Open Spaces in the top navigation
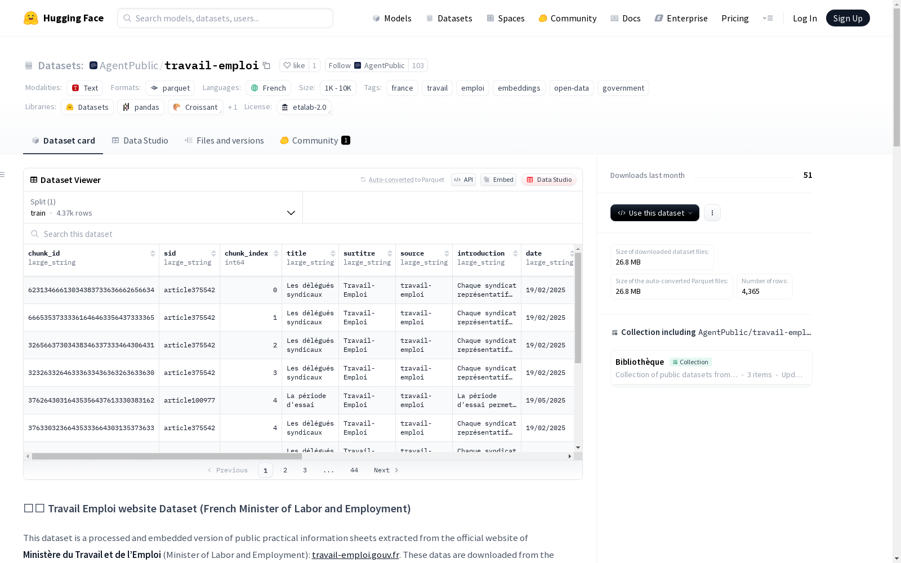This screenshot has width=901, height=563. pyautogui.click(x=506, y=18)
